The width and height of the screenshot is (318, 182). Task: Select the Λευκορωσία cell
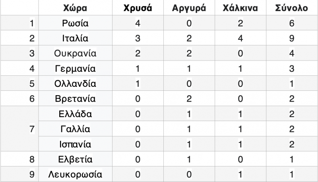coord(75,174)
